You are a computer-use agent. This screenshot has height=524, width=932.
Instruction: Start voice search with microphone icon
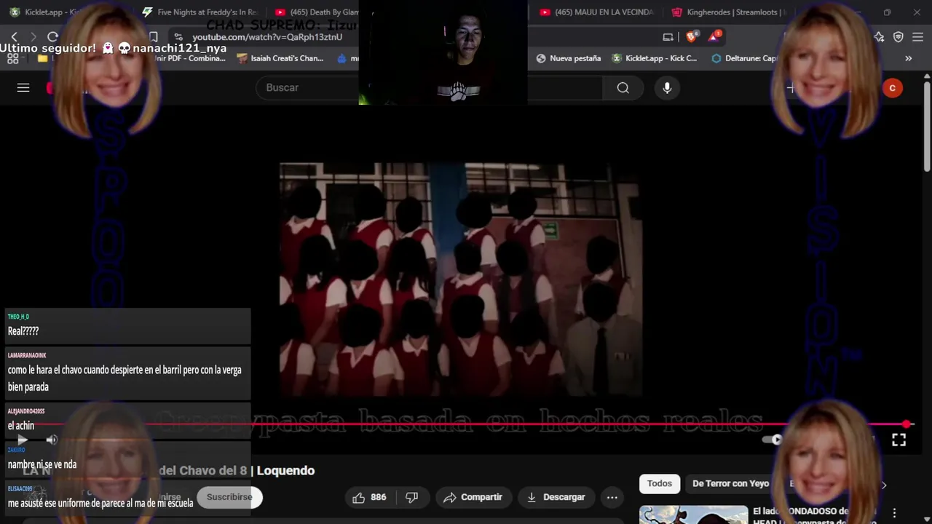[667, 87]
